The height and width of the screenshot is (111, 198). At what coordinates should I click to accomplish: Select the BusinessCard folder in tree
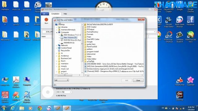[x=66, y=58]
